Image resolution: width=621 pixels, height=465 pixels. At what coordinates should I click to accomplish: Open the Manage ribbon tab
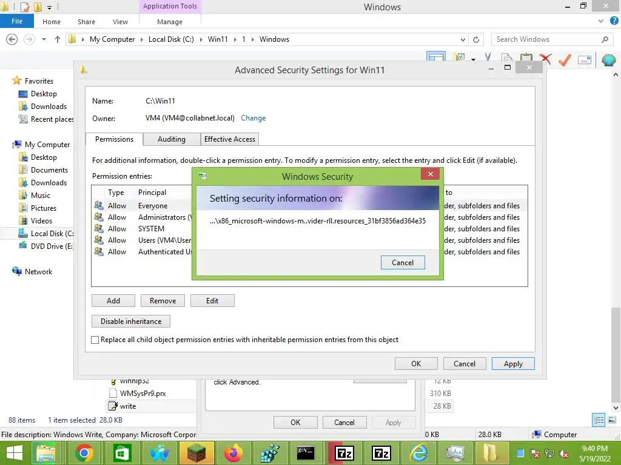170,22
